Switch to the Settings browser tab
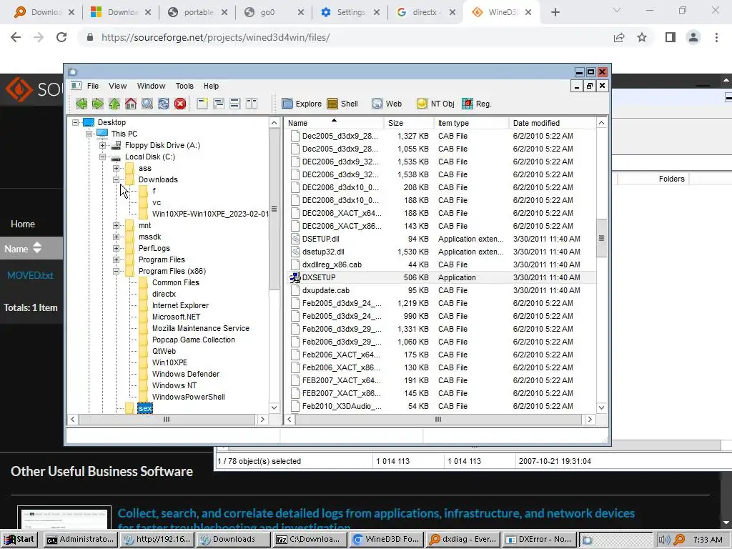Viewport: 732px width, 549px height. coord(350,13)
